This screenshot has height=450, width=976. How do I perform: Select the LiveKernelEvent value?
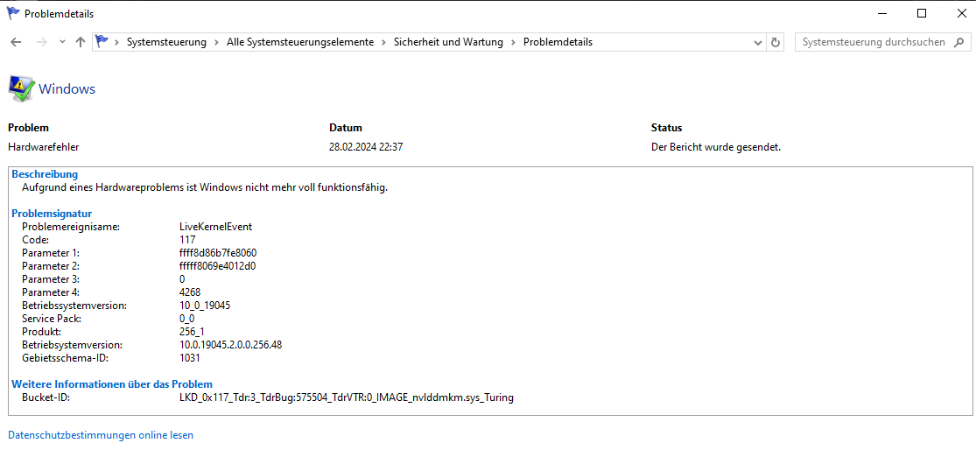click(x=215, y=227)
